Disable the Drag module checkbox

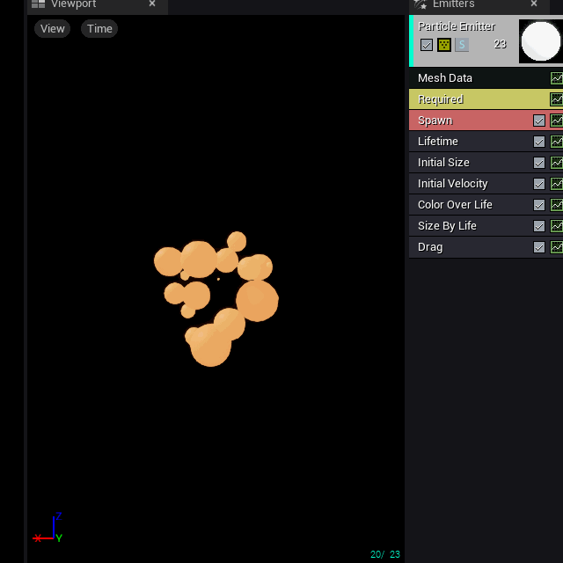click(539, 247)
